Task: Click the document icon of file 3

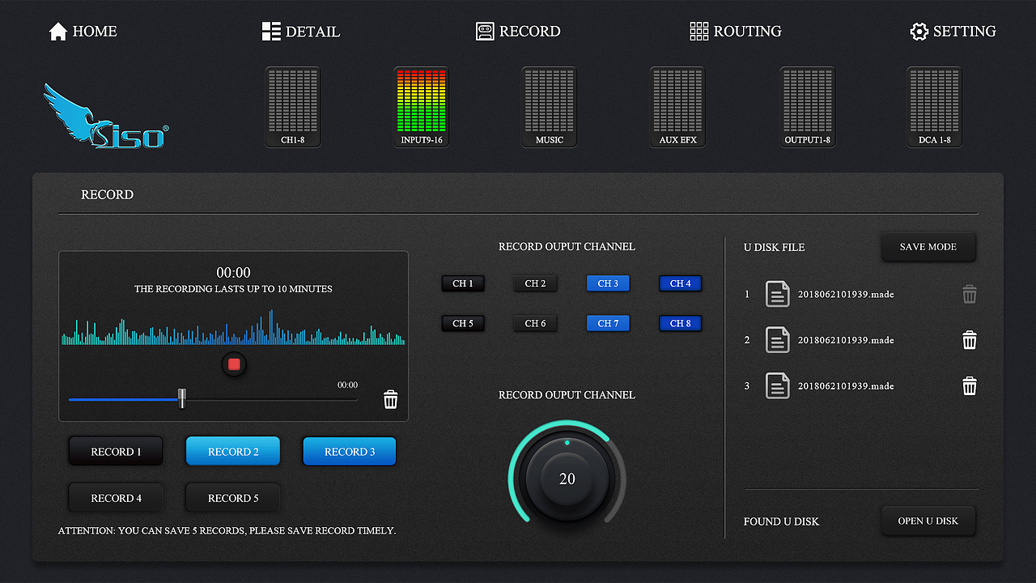Action: (778, 385)
